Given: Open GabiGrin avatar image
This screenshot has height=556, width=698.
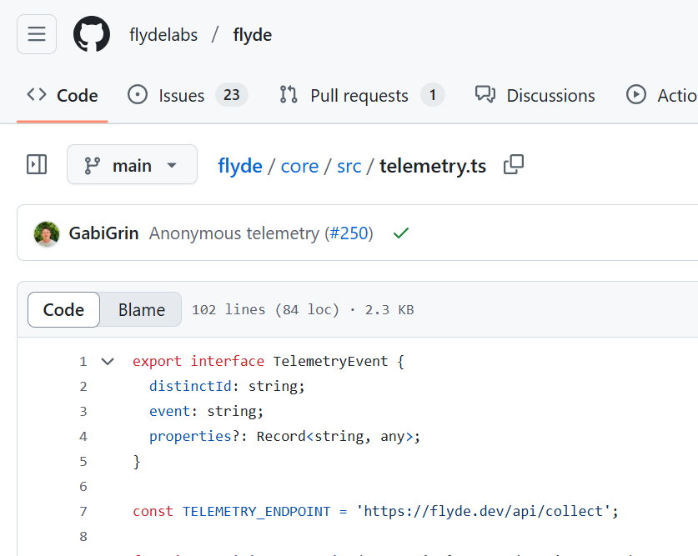Looking at the screenshot, I should 47,233.
